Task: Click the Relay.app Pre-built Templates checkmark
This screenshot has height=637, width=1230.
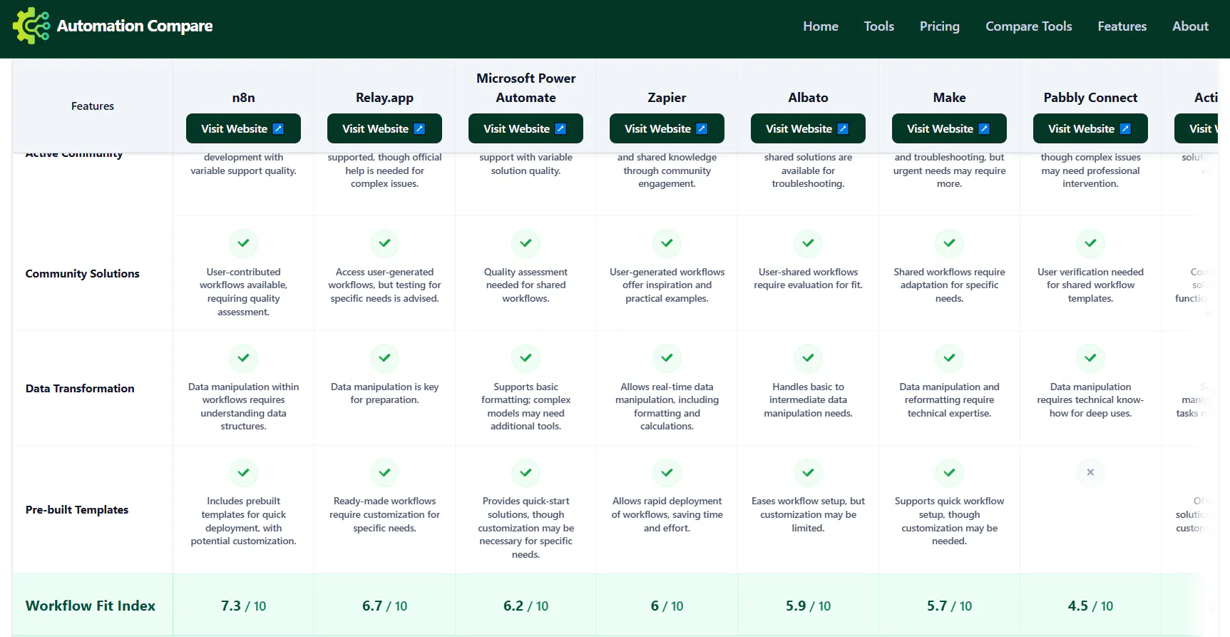Action: tap(384, 472)
